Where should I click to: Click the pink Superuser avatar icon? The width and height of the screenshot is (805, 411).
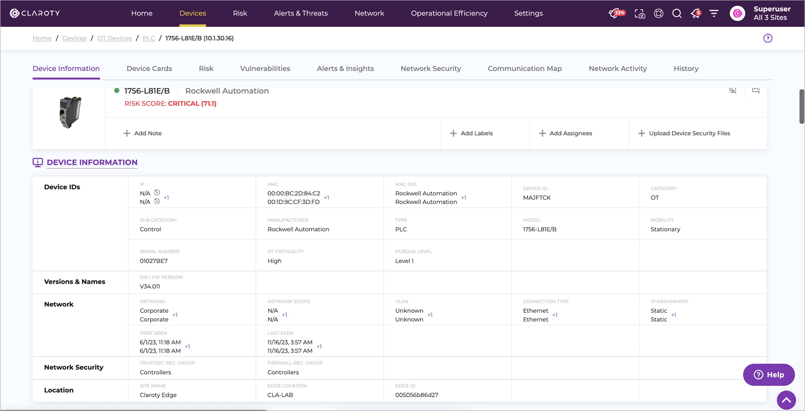738,13
